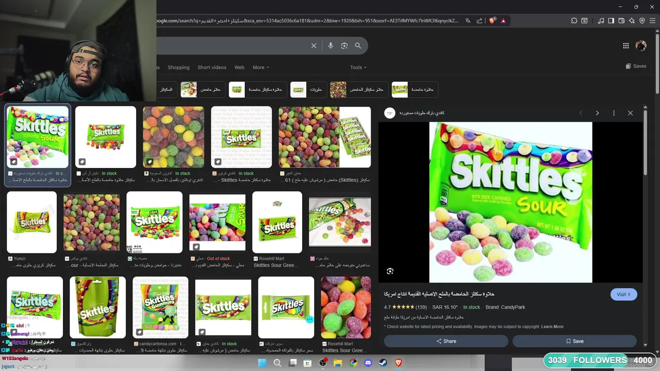Open preview panel three-dot more options

point(614,113)
